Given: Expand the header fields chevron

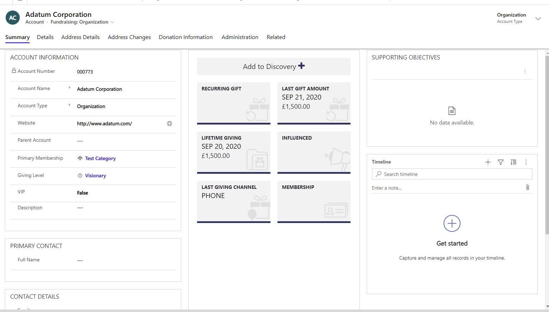Looking at the screenshot, I should coord(538,18).
